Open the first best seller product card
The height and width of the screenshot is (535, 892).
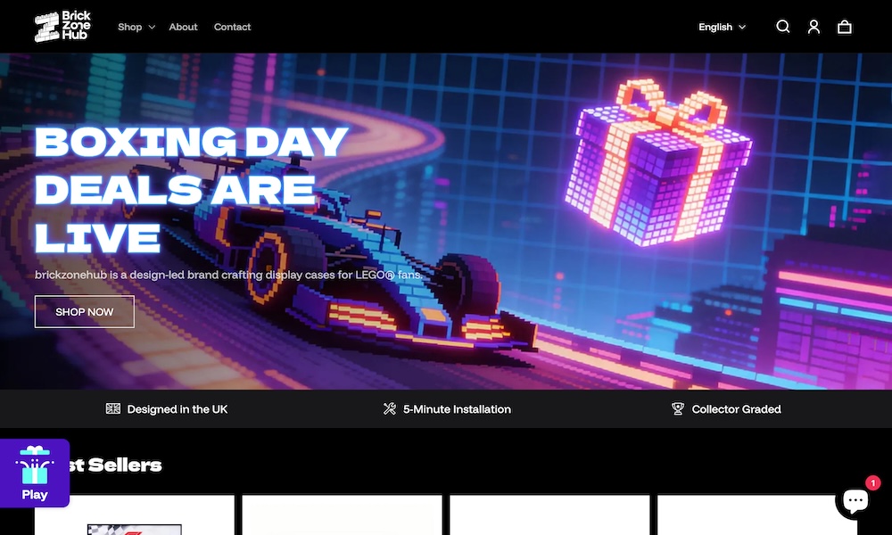tap(135, 515)
